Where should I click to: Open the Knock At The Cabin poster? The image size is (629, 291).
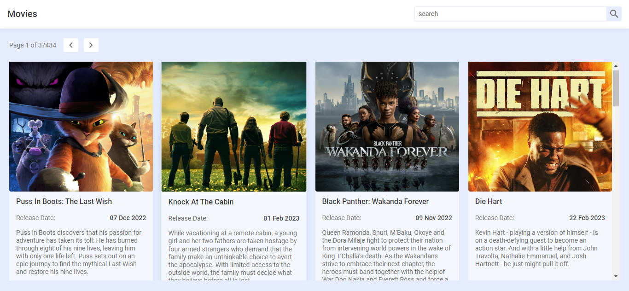coord(234,127)
